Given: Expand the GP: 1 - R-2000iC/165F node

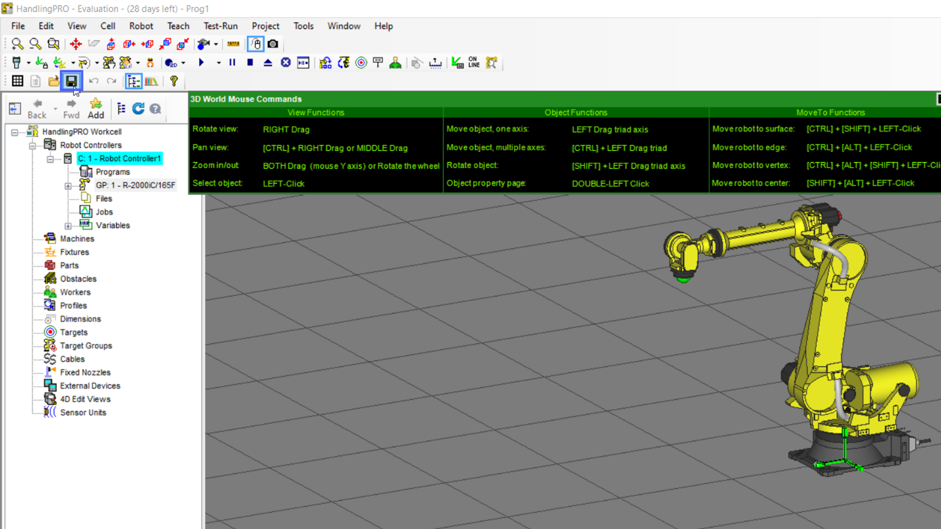Looking at the screenshot, I should click(69, 186).
